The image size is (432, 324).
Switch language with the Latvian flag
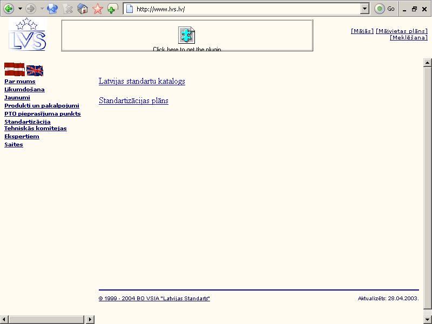15,69
